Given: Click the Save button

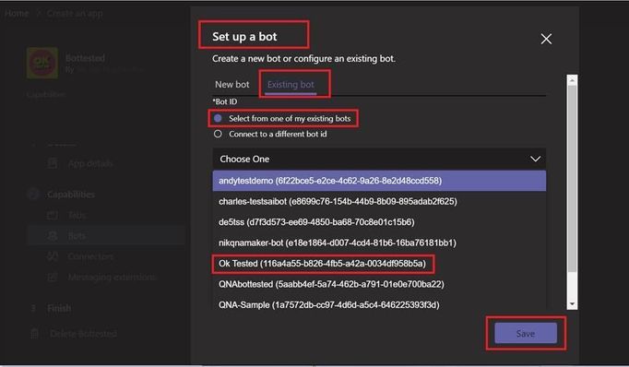Looking at the screenshot, I should pyautogui.click(x=526, y=333).
